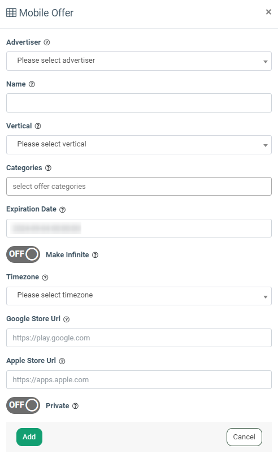Click the help icon next to Google Store Url

(67, 319)
